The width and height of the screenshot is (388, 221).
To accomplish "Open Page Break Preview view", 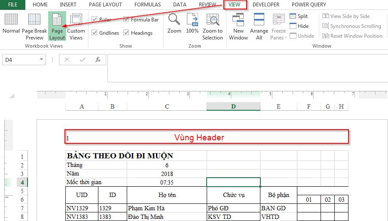I will click(34, 26).
